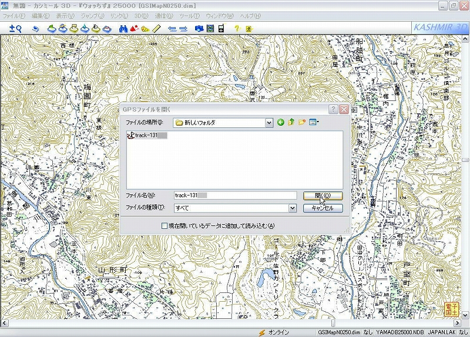Open the ファイル(F) menu

click(x=14, y=16)
